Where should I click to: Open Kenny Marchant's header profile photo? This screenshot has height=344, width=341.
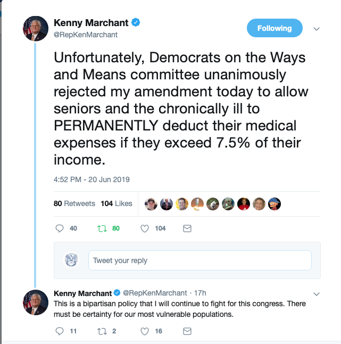(x=36, y=28)
